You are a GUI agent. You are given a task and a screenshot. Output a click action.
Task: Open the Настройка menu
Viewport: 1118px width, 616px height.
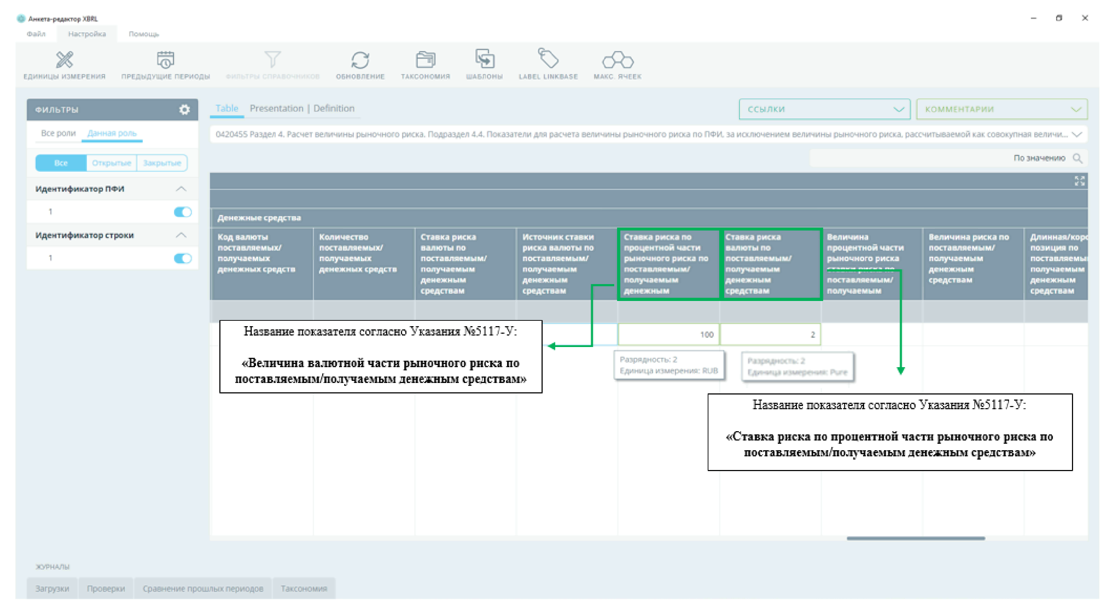pos(87,34)
